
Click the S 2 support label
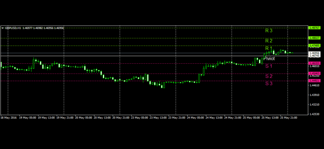tap(269, 76)
